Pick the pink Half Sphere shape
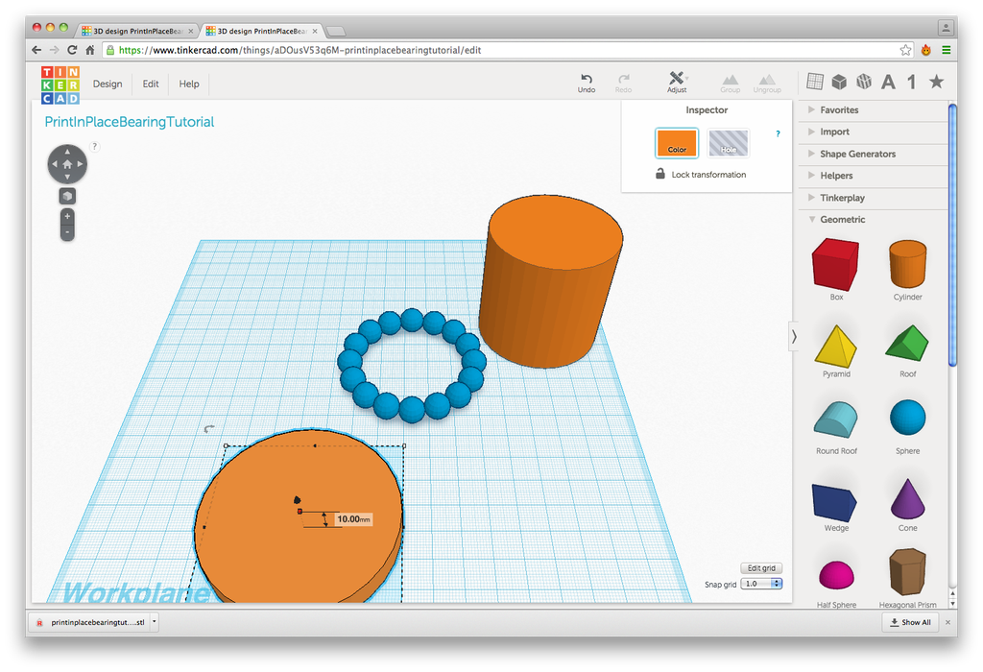The height and width of the screenshot is (672, 983). pos(836,575)
